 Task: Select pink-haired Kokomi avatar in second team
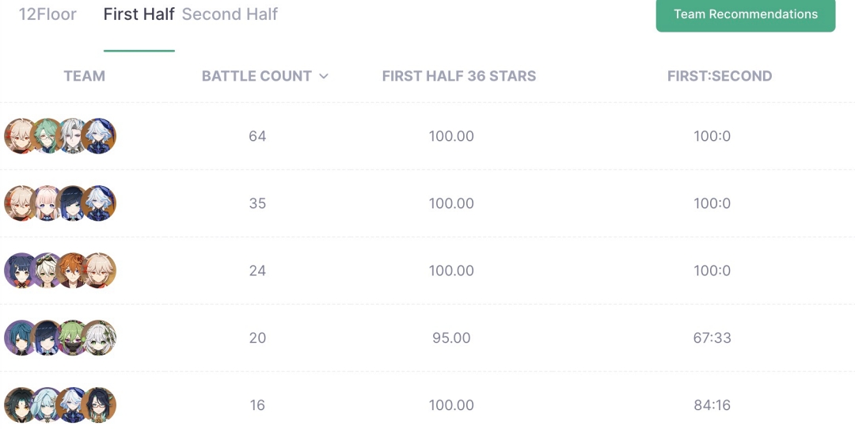click(x=47, y=203)
